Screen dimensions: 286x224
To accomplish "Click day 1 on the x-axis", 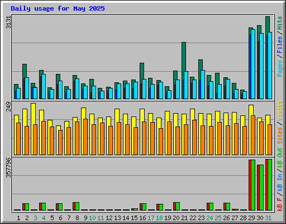I will coord(18,218).
